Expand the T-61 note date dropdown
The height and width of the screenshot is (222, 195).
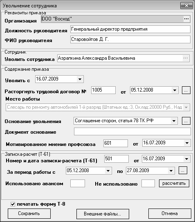186,159
